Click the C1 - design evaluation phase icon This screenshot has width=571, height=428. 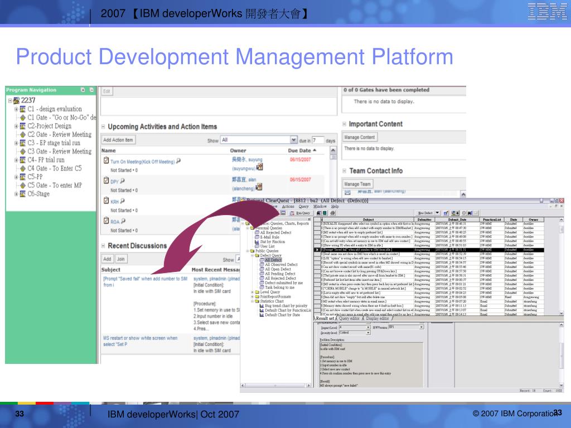pos(23,109)
